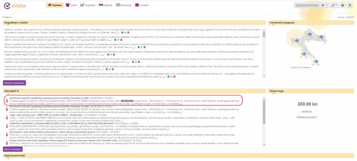Open the Financije menu
Image resolution: width=357 pixels, height=161 pixels.
point(124,5)
